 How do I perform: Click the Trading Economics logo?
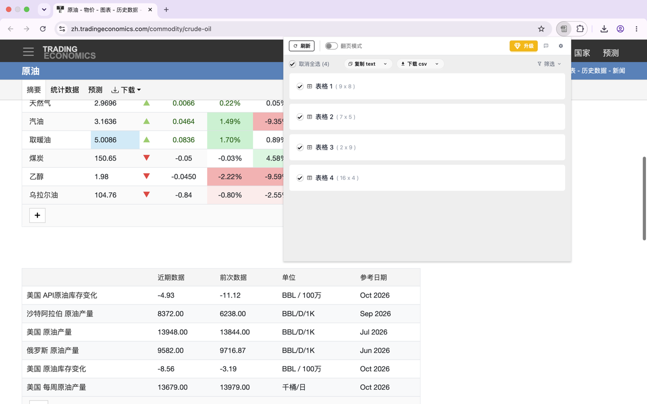69,53
